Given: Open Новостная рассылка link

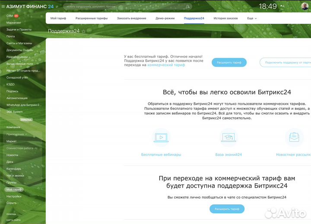Looking at the screenshot, I should pyautogui.click(x=294, y=154).
